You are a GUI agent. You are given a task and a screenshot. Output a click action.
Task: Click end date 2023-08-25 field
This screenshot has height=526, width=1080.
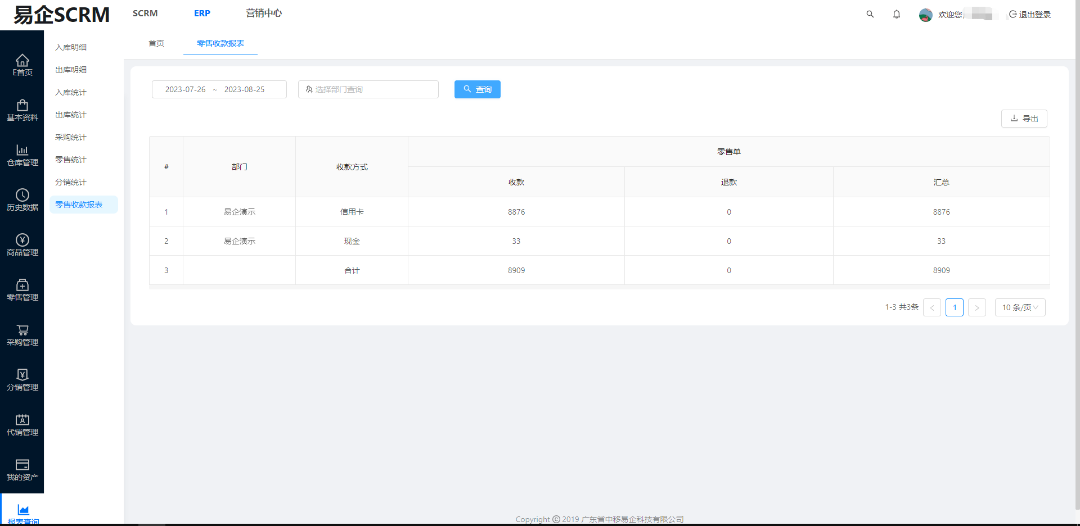click(245, 89)
